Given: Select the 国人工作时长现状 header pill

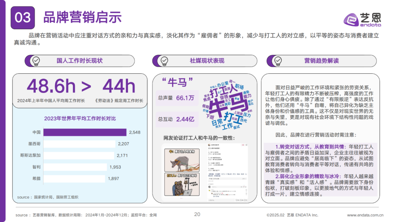Looking at the screenshot, I should pyautogui.click(x=80, y=61).
